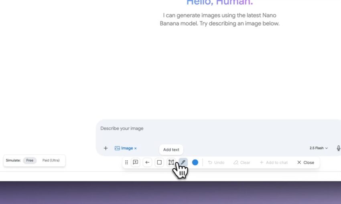Screen dimensions: 341x204
Task: Select the arrow drawing tool
Action: (147, 162)
